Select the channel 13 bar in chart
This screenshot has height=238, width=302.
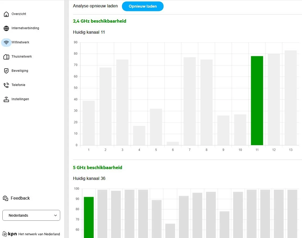[291, 98]
